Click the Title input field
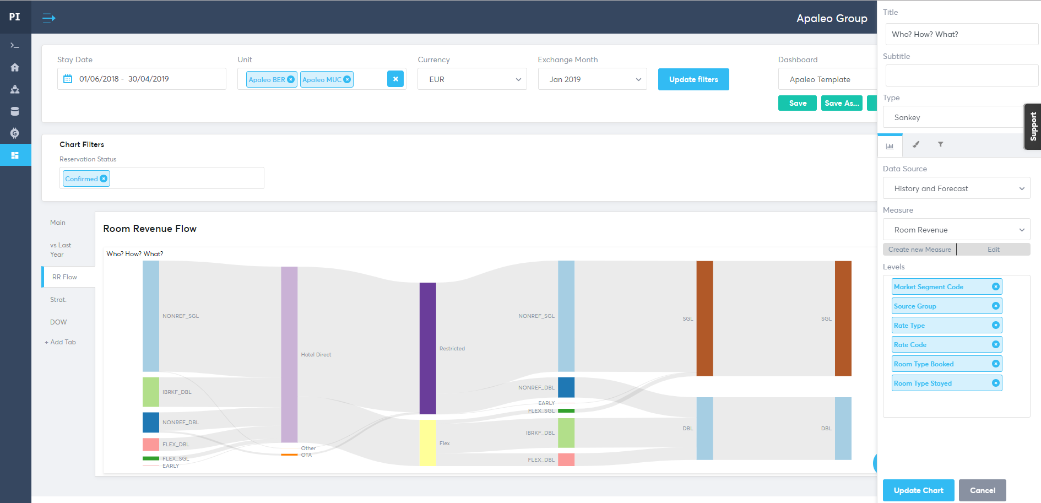 coord(962,34)
